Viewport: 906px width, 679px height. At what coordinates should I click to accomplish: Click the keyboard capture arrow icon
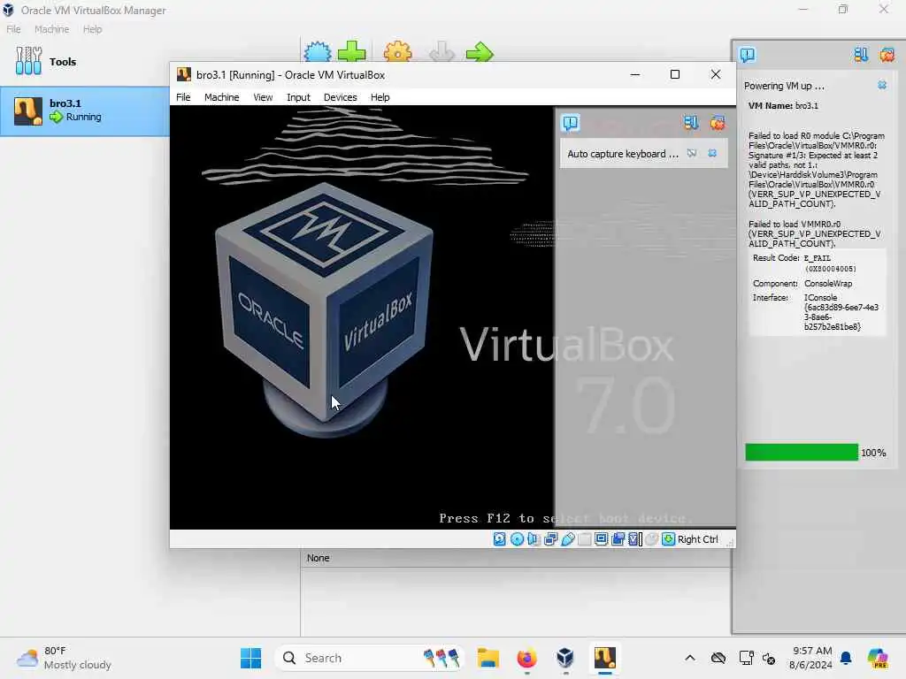669,539
